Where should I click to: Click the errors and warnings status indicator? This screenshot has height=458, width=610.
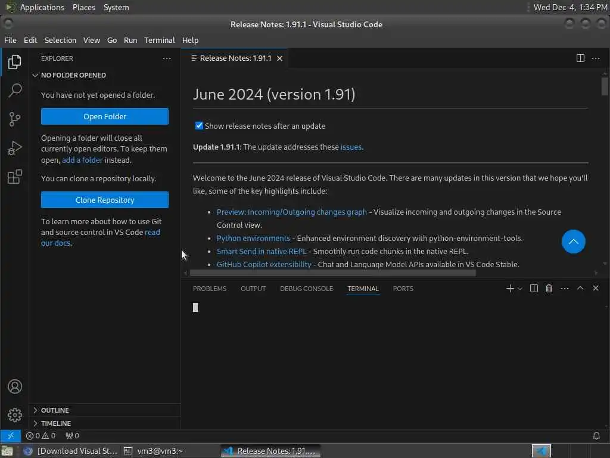point(41,435)
